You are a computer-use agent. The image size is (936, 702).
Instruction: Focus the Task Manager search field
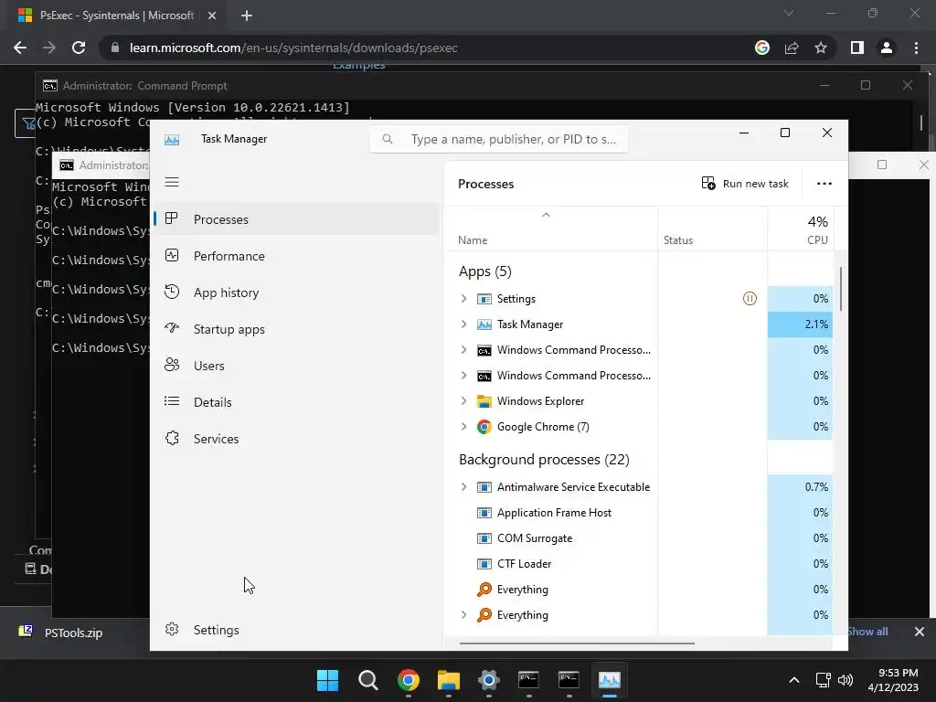(499, 139)
